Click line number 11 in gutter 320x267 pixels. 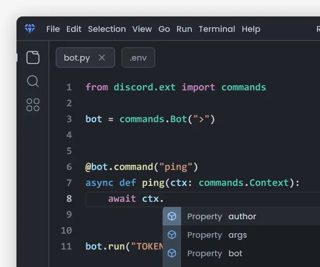click(x=66, y=246)
